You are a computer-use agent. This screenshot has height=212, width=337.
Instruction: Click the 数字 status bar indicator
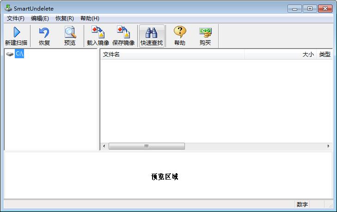pyautogui.click(x=302, y=204)
